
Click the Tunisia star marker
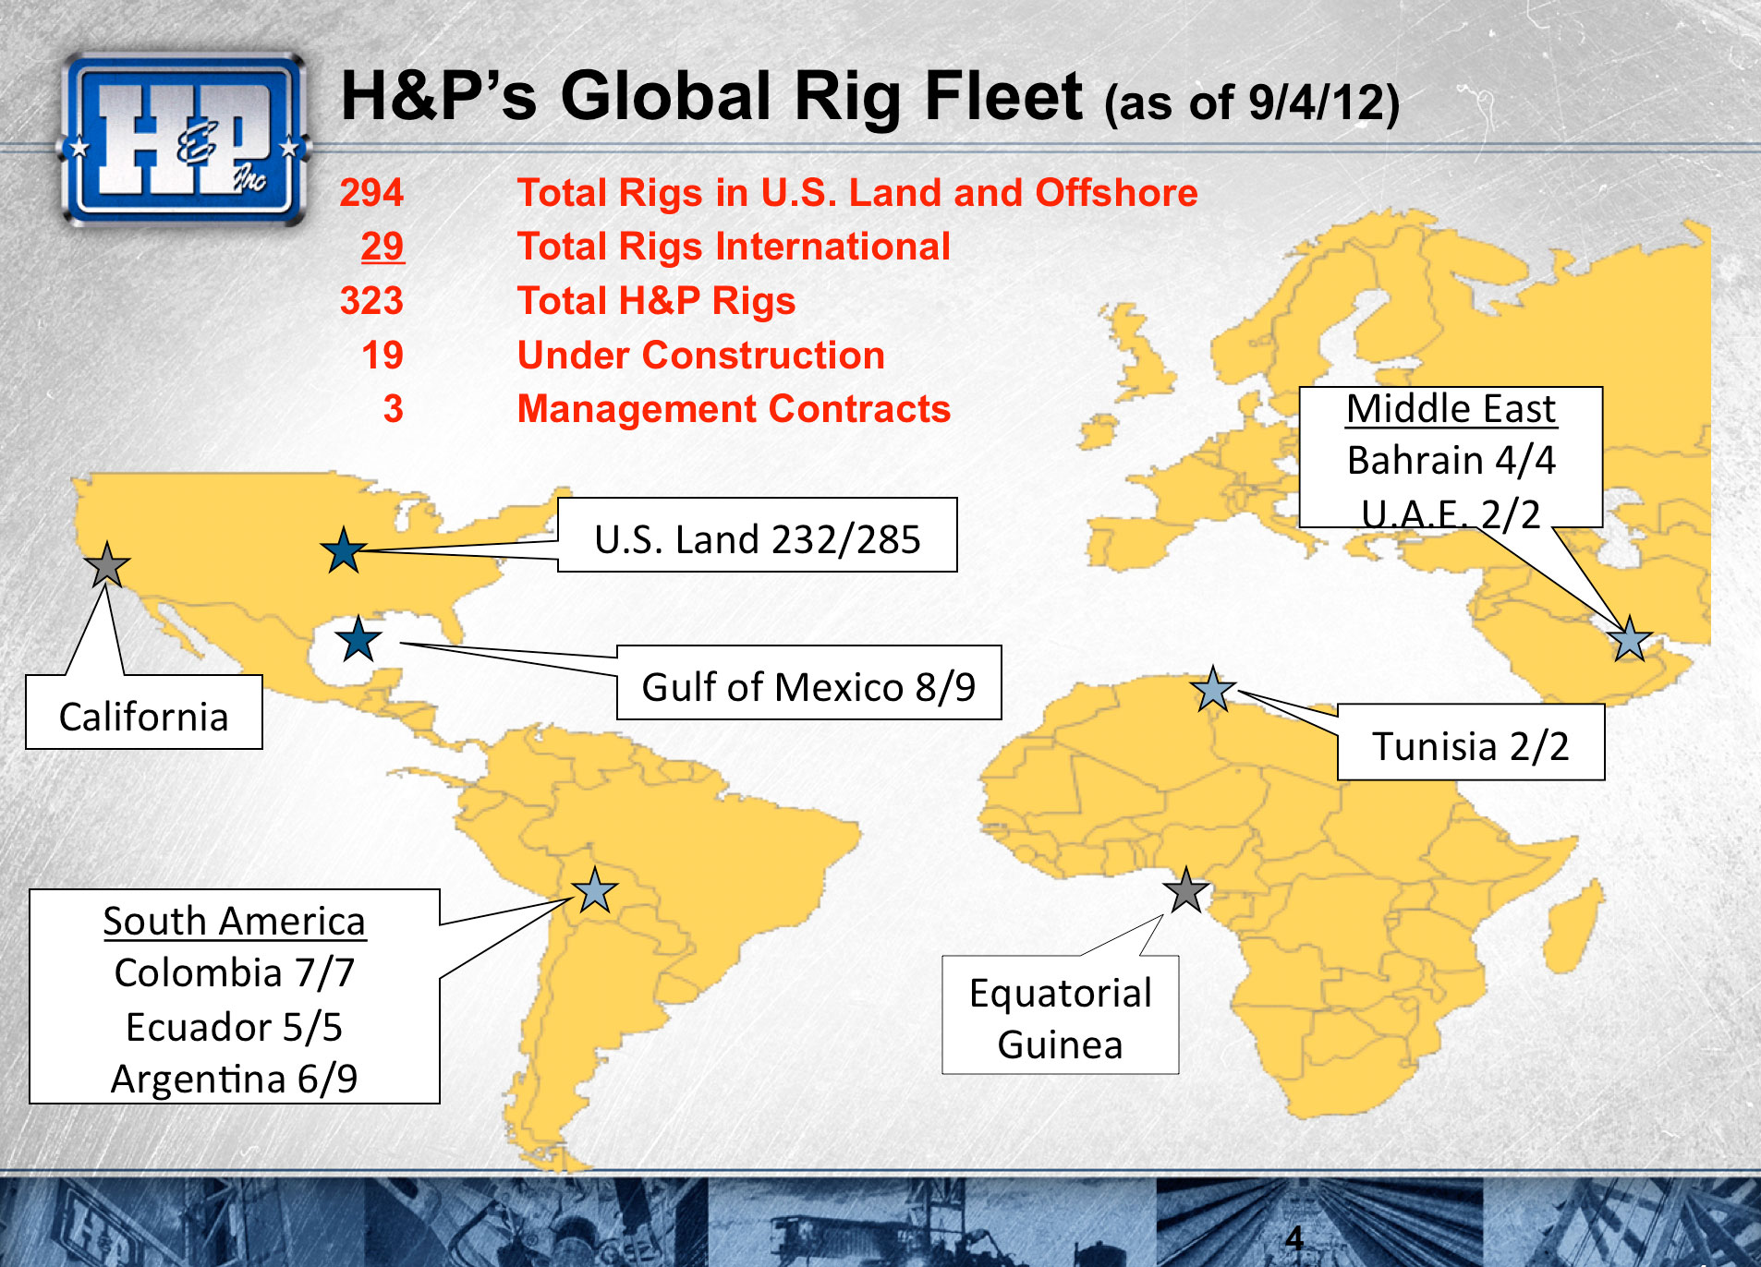click(x=1213, y=689)
